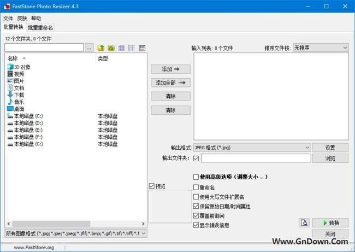Switch file browser to details view

point(142,48)
